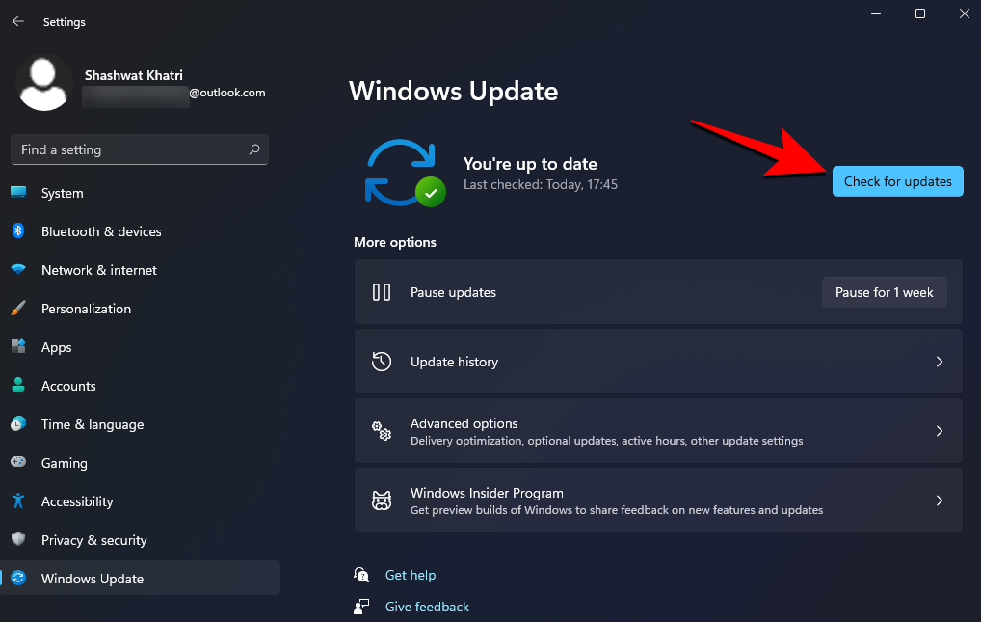Open Windows Insider Program chevron arrow
Image resolution: width=981 pixels, height=622 pixels.
click(x=940, y=500)
